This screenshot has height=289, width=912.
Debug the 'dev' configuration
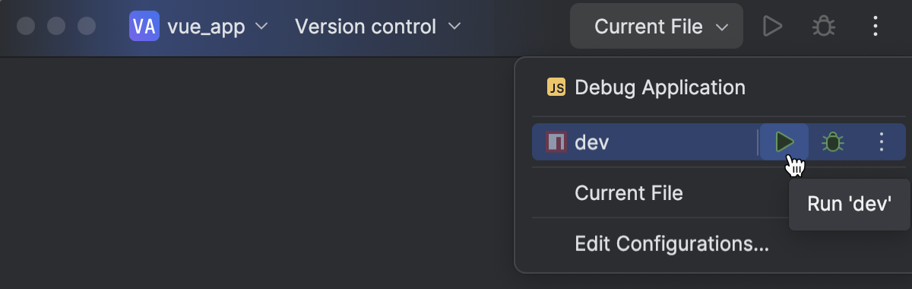click(x=834, y=141)
